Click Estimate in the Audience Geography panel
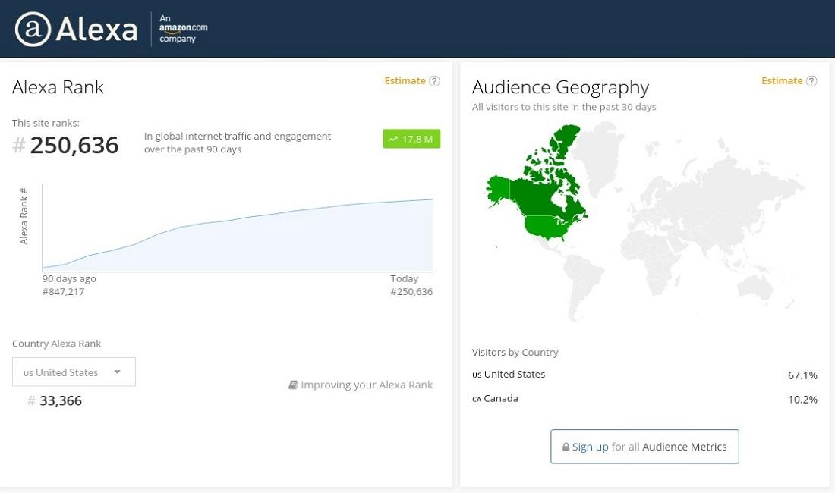This screenshot has height=493, width=835. (x=781, y=80)
